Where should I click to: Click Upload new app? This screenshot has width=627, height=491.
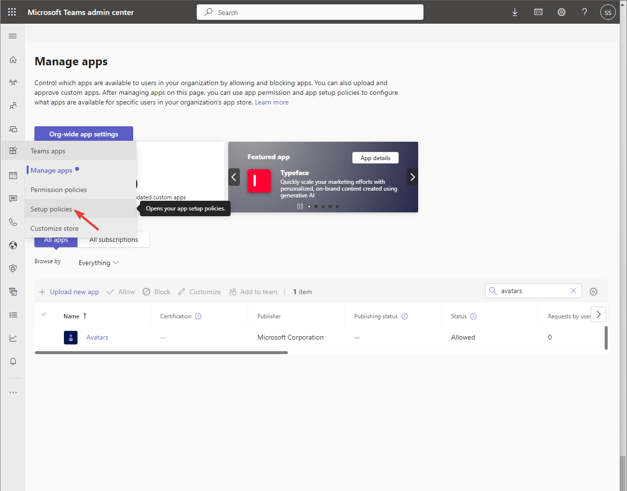pos(69,292)
